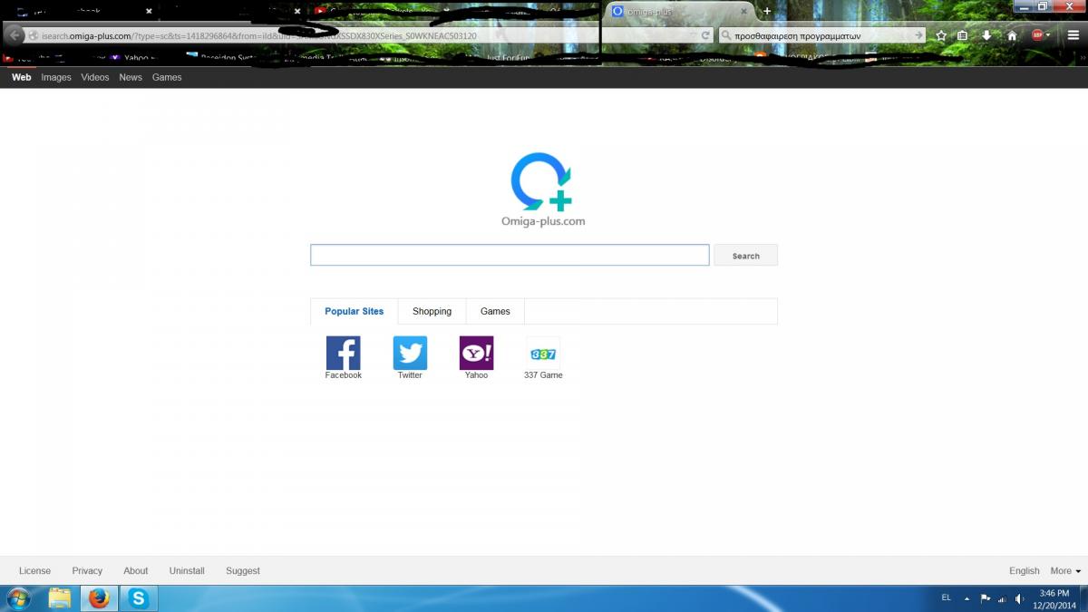Switch to Firefox in the taskbar
This screenshot has width=1088, height=612.
(x=99, y=598)
